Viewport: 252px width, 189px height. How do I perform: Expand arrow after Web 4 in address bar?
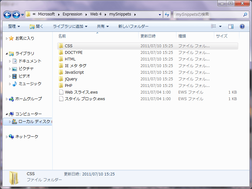click(x=106, y=14)
